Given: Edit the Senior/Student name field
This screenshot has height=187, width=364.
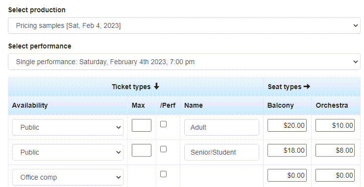Looking at the screenshot, I should point(221,152).
